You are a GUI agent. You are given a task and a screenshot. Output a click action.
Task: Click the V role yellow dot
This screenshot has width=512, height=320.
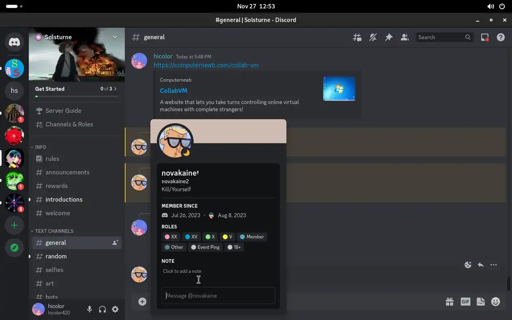225,237
